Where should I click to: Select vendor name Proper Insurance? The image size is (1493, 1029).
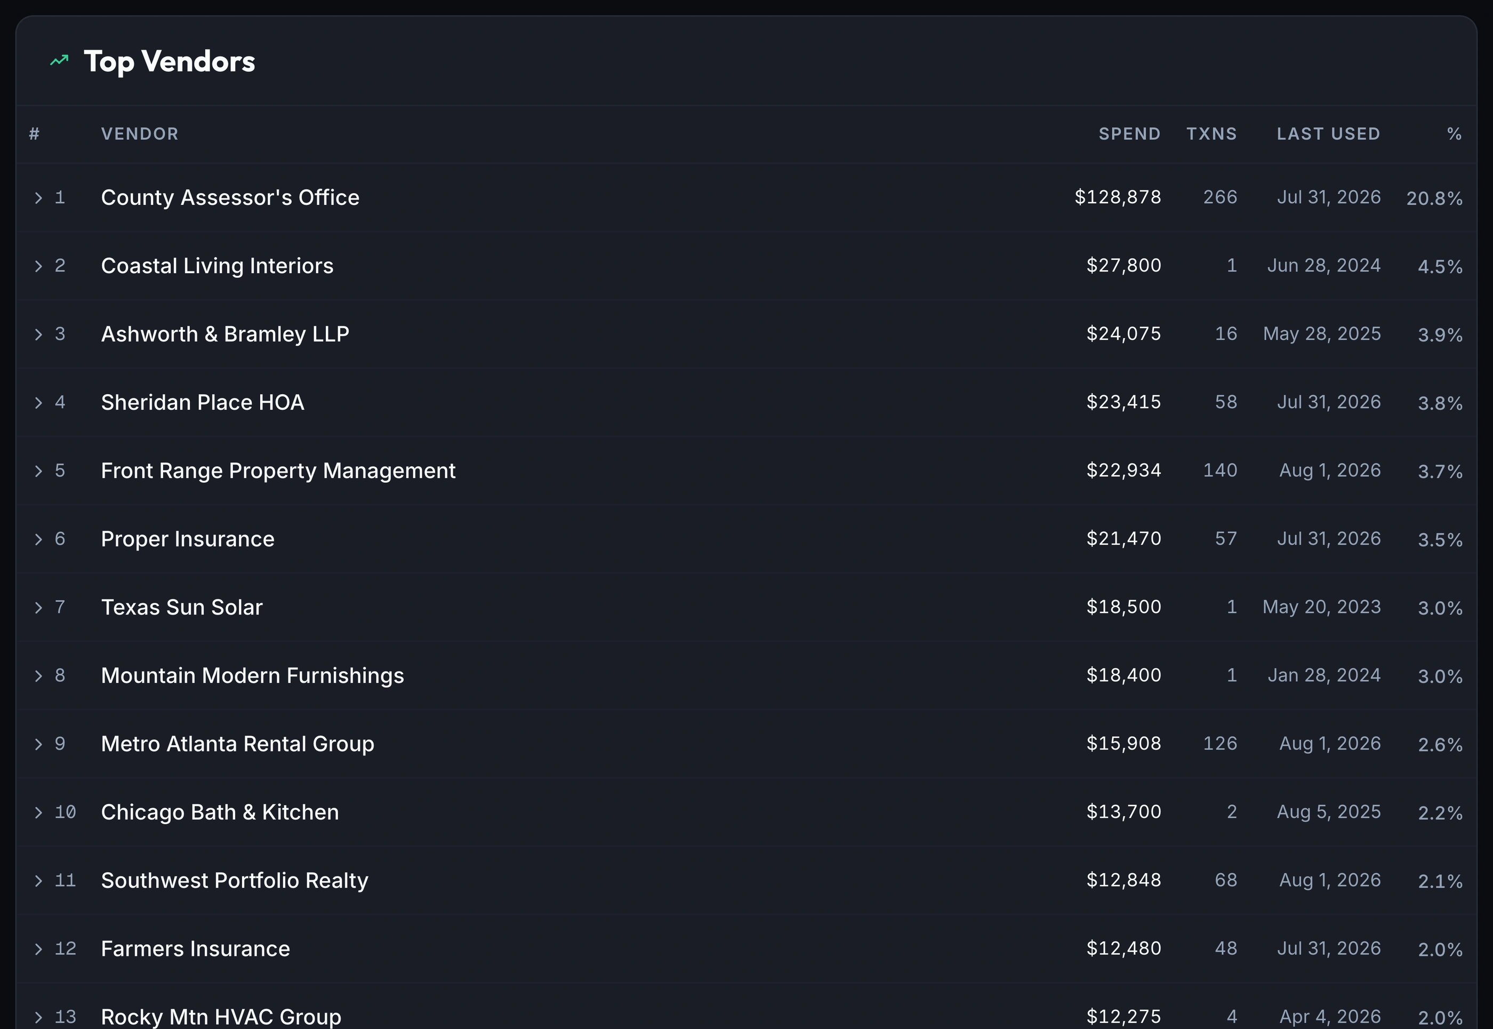[188, 539]
